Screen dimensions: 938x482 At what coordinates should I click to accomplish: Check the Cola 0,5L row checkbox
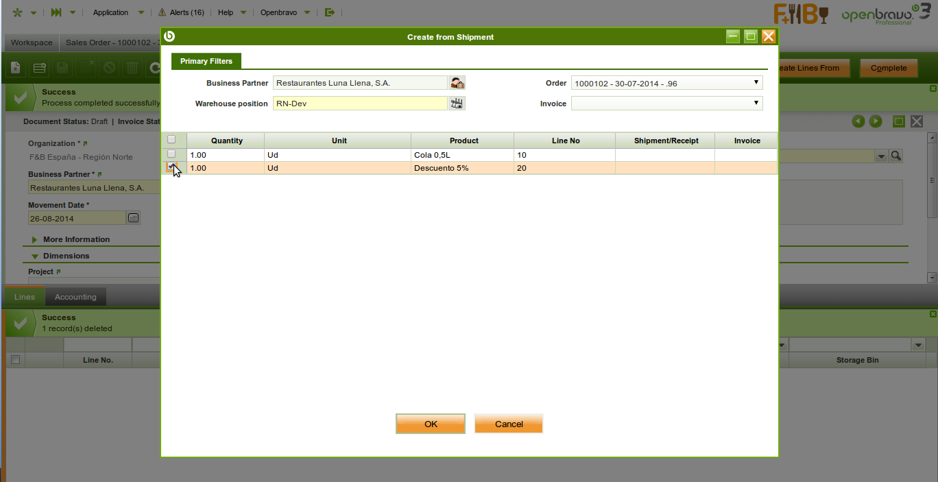click(x=171, y=154)
